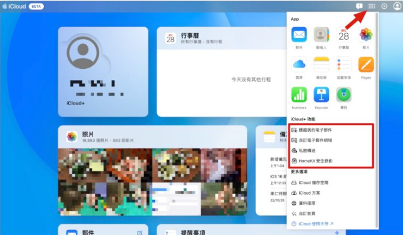Click the plus icon on the 提醒事項 tile
This screenshot has width=403, height=235.
click(337, 233)
